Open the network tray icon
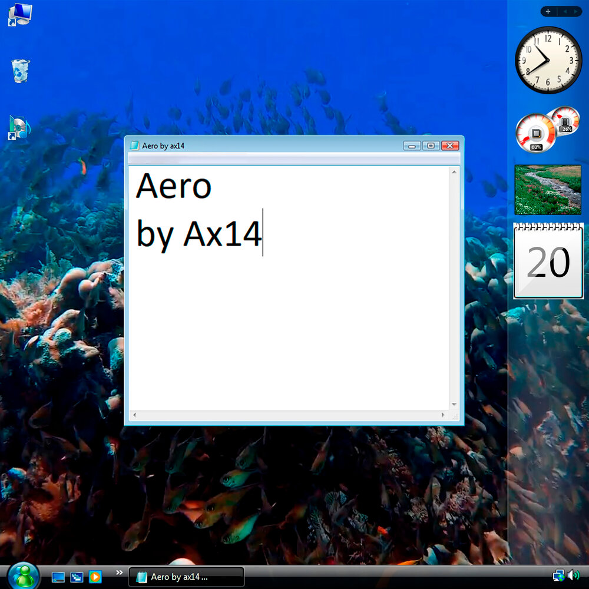 tap(558, 575)
